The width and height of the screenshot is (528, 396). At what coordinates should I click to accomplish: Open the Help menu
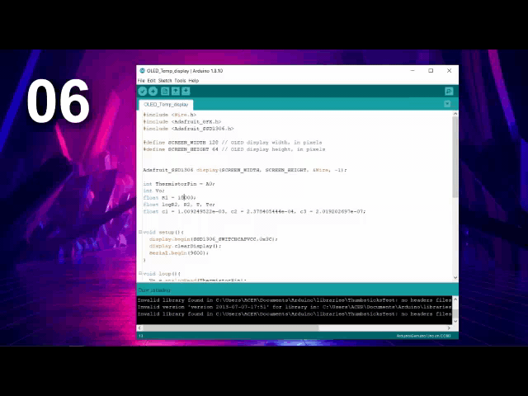194,81
